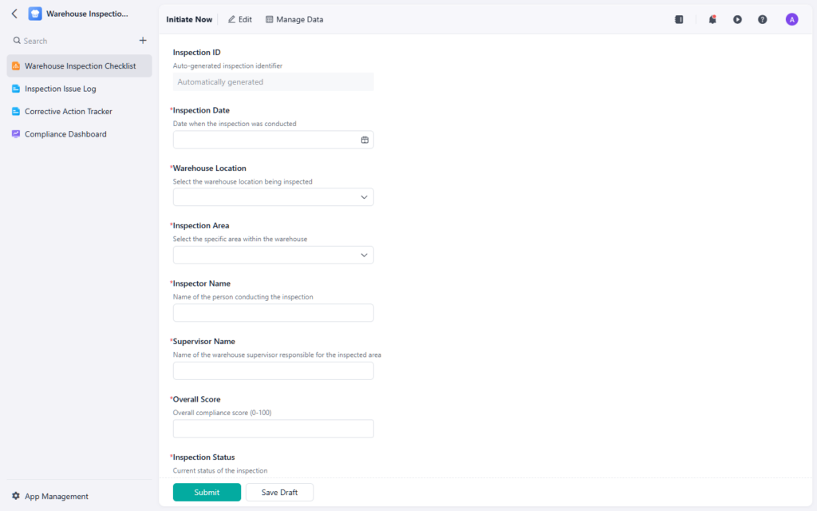Expand the Warehouse Location dropdown
817x511 pixels.
tap(273, 197)
